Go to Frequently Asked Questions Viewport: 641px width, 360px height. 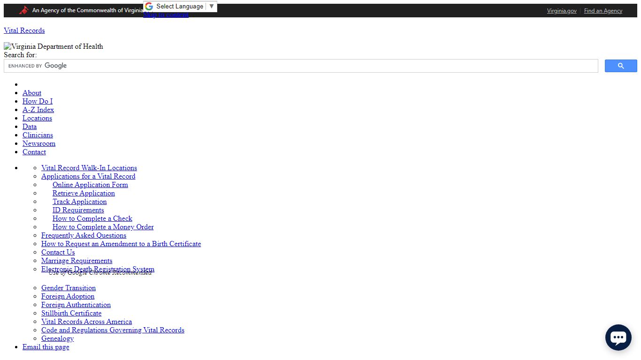84,235
